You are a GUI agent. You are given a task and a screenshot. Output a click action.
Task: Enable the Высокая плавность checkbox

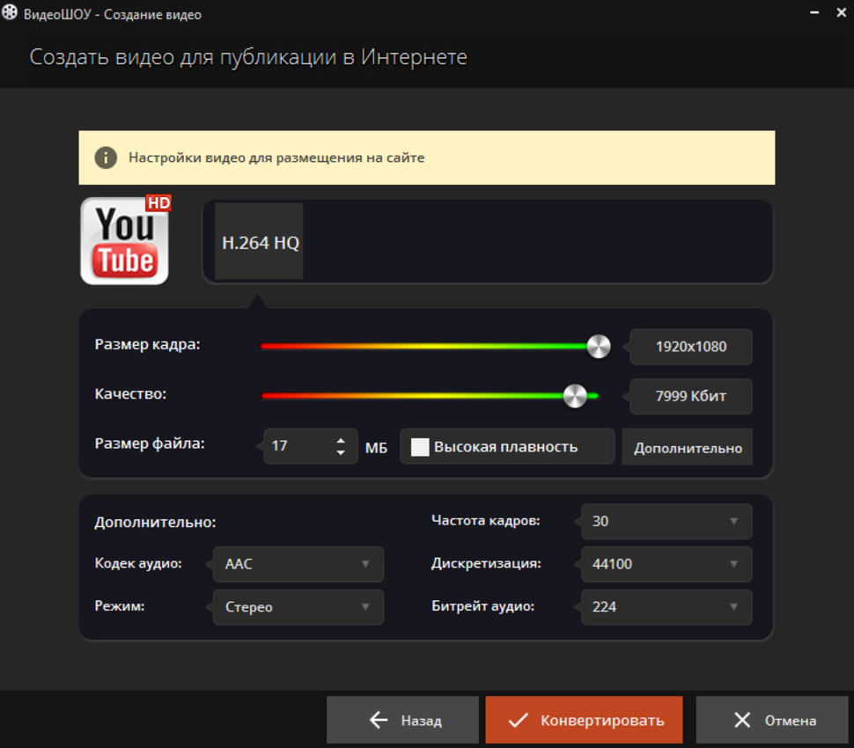pos(420,447)
